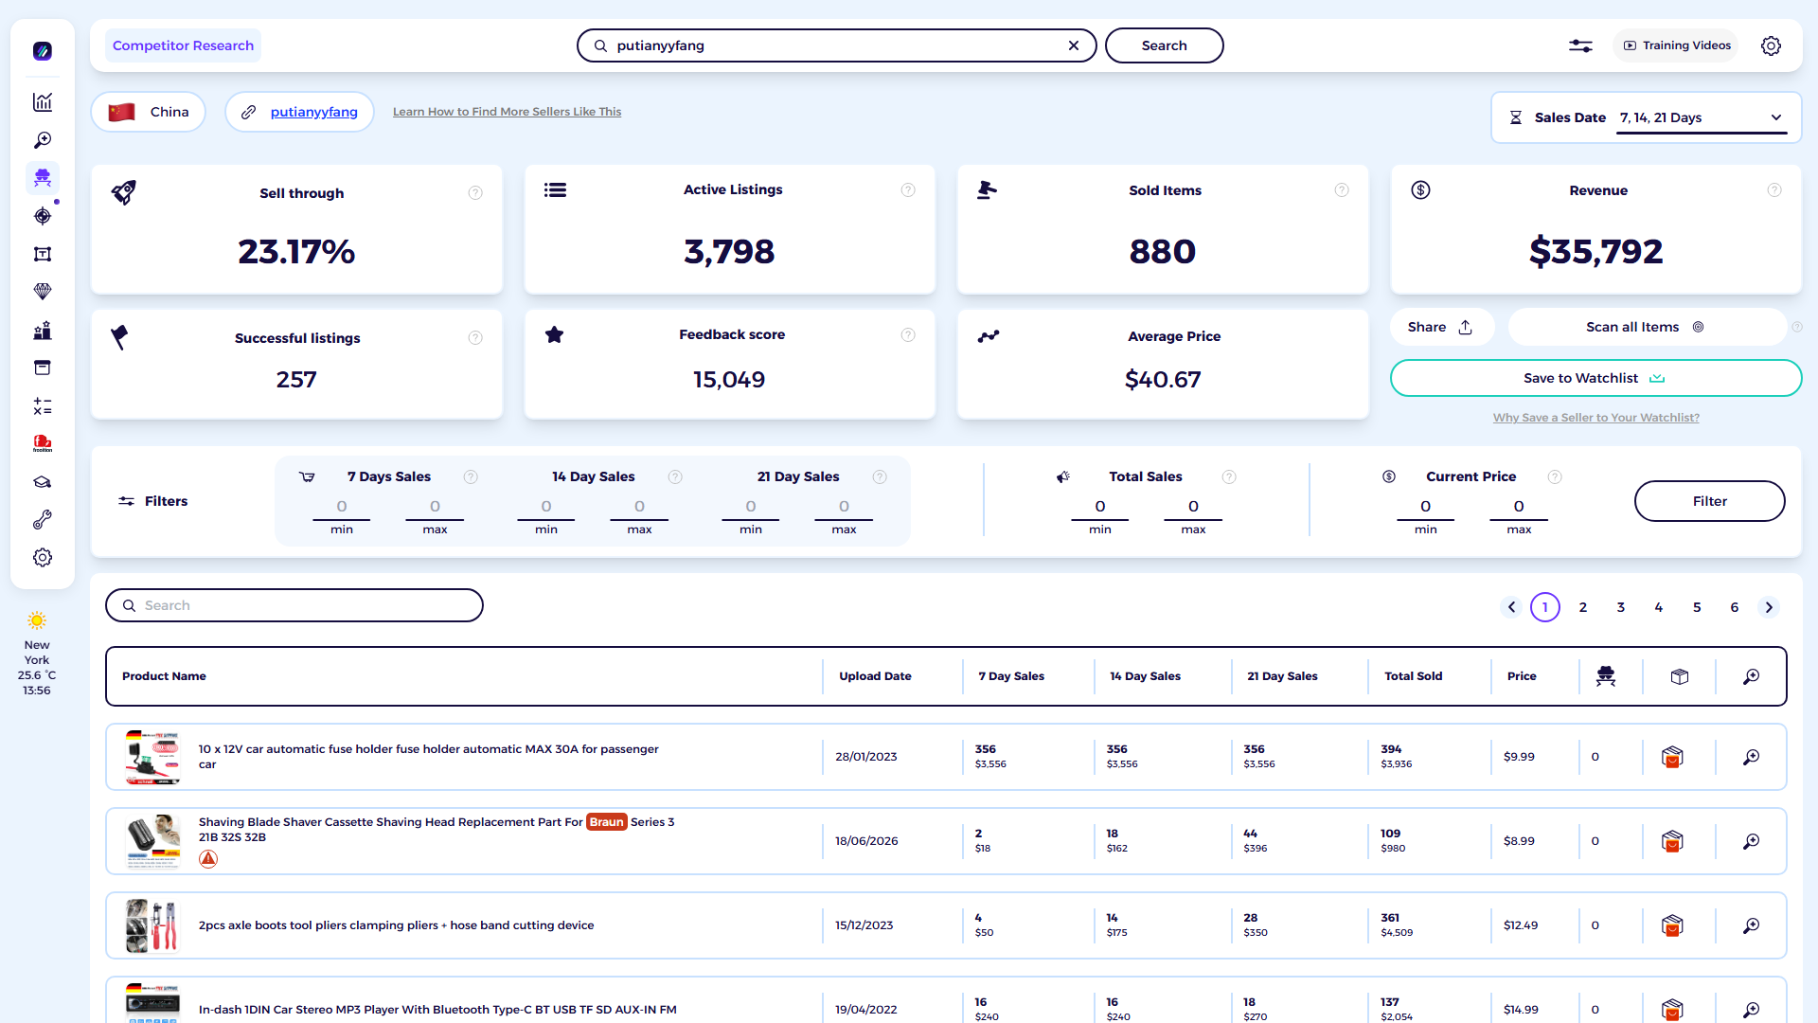
Task: Click Scan all Items
Action: click(x=1646, y=327)
